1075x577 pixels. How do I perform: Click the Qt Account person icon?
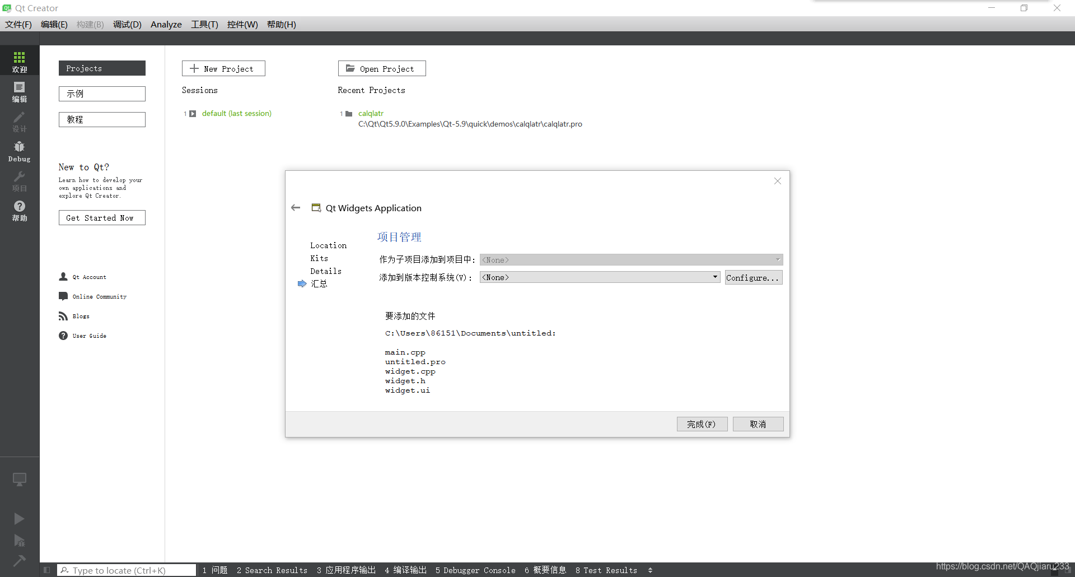coord(63,277)
